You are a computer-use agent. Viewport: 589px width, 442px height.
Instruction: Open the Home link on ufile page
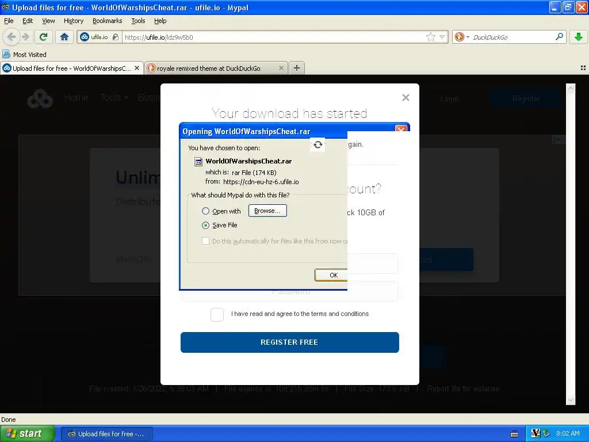tap(77, 98)
